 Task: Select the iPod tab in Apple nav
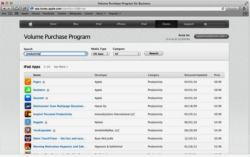point(98,24)
